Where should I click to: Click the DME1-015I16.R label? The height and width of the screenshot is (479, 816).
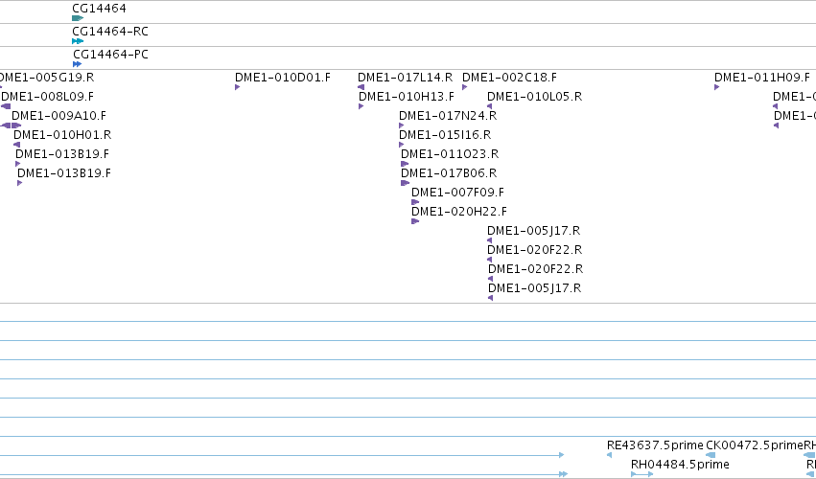[x=445, y=135]
